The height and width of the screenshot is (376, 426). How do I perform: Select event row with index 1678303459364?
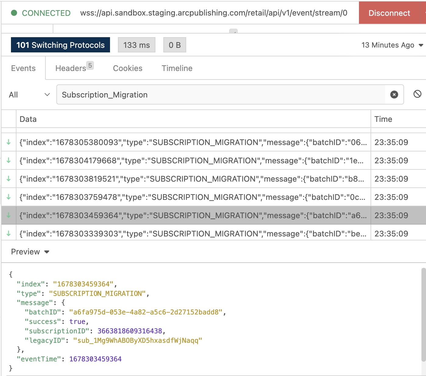click(x=214, y=215)
